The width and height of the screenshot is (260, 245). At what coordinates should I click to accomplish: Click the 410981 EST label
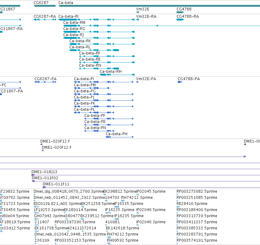112,222
